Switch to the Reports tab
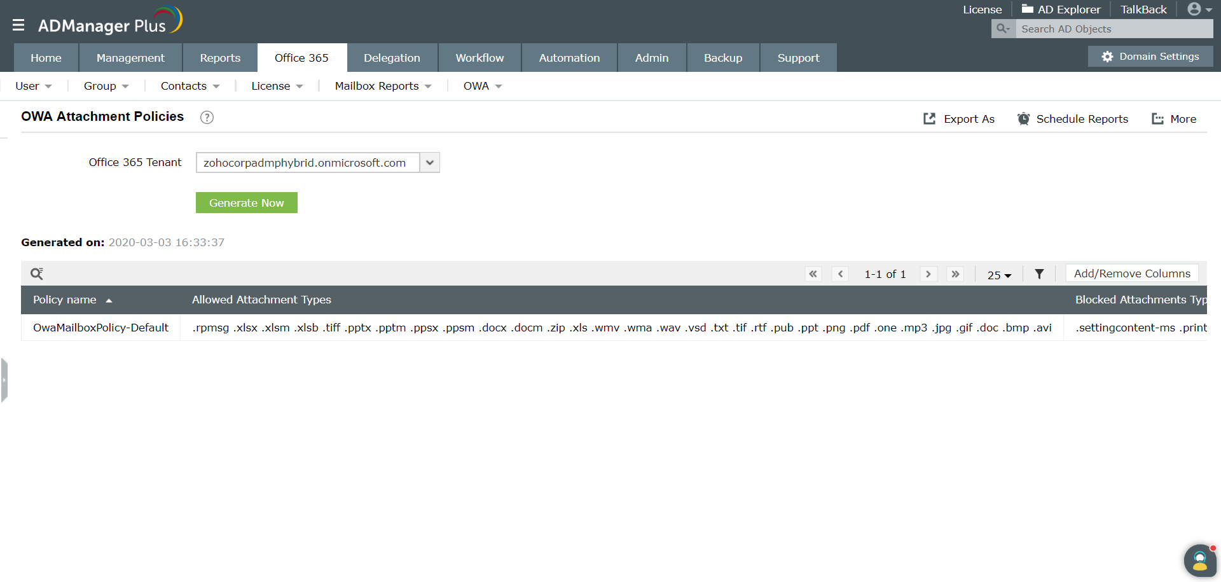This screenshot has height=582, width=1221. pyautogui.click(x=220, y=58)
